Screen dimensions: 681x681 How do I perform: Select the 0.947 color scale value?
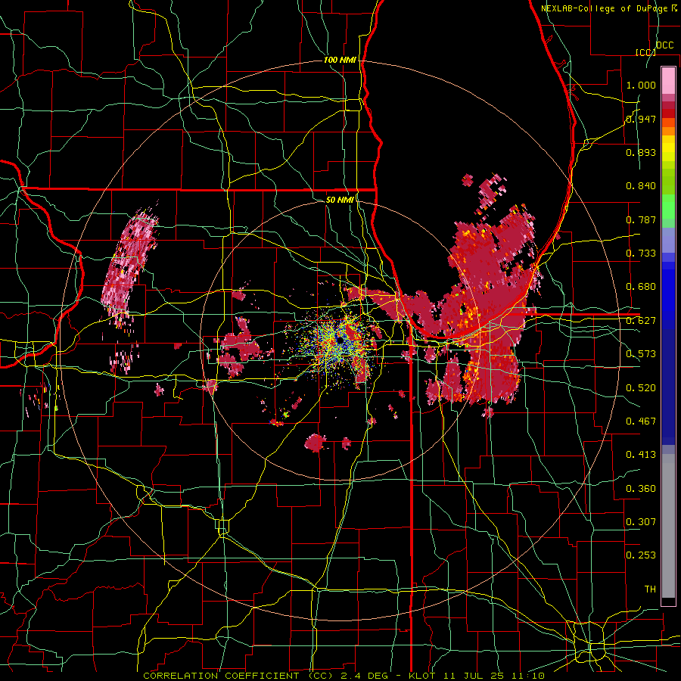[x=641, y=119]
